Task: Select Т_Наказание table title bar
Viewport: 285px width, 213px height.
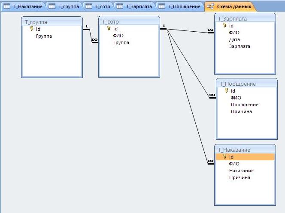Action: click(x=245, y=150)
